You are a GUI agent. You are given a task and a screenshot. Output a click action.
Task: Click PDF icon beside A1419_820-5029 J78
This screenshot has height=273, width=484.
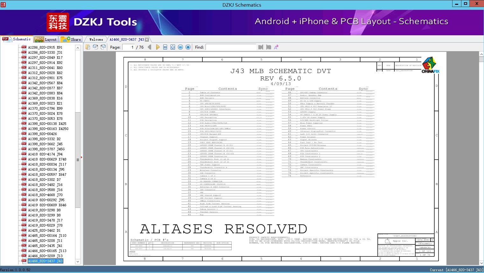pos(24,225)
